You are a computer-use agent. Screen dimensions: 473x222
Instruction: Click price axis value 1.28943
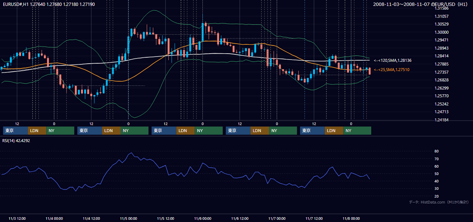[442, 48]
